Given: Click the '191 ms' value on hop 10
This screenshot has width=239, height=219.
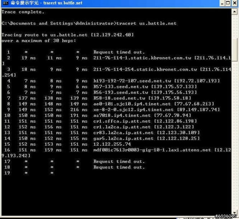Looking at the screenshot, I should pos(79,115).
